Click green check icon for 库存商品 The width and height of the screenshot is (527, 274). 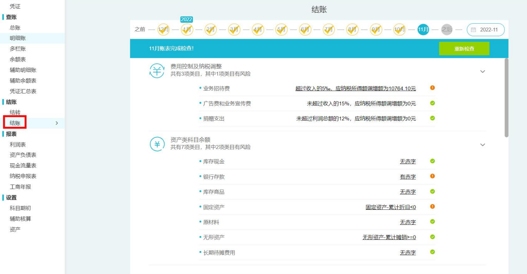tap(433, 192)
